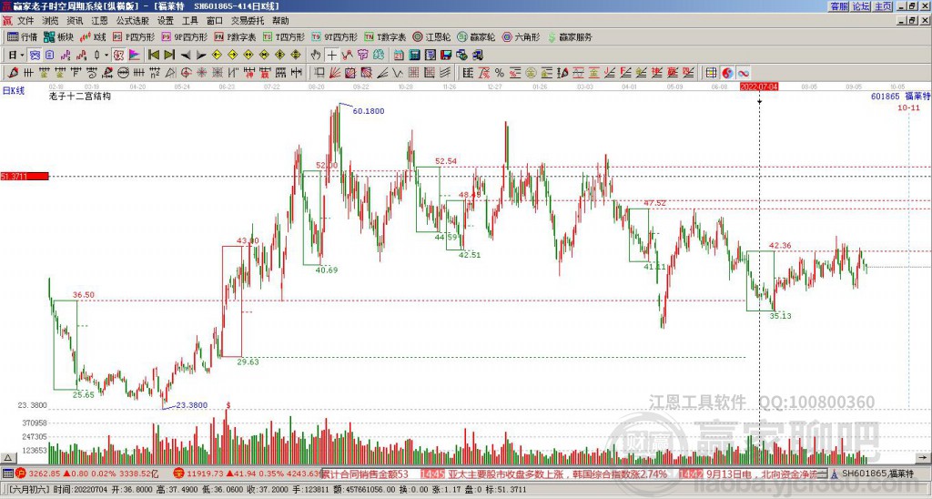Click the 23.3800 low price label
The height and width of the screenshot is (499, 932).
[191, 405]
